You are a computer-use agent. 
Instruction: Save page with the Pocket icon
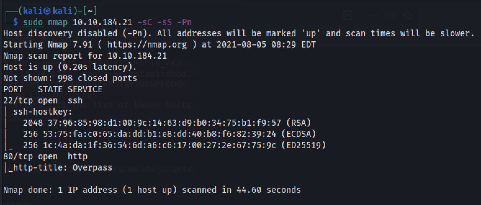pos(390,15)
